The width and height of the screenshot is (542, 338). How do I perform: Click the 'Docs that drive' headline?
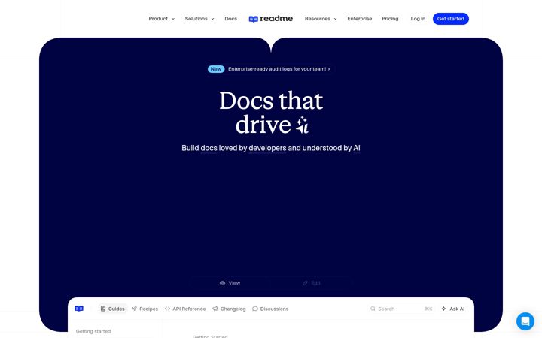(x=271, y=112)
